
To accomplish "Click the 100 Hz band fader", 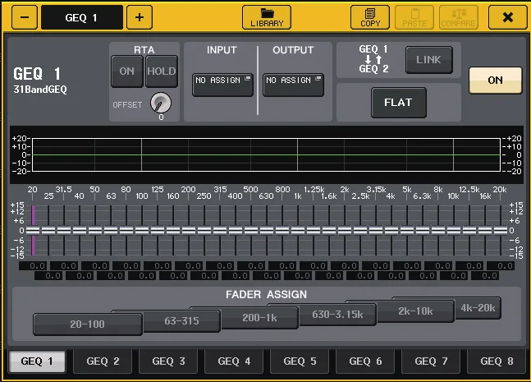I will tap(142, 231).
